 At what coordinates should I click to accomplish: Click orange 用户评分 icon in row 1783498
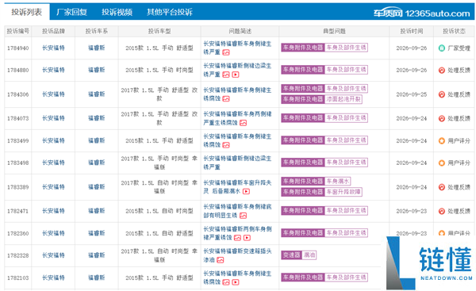point(442,163)
